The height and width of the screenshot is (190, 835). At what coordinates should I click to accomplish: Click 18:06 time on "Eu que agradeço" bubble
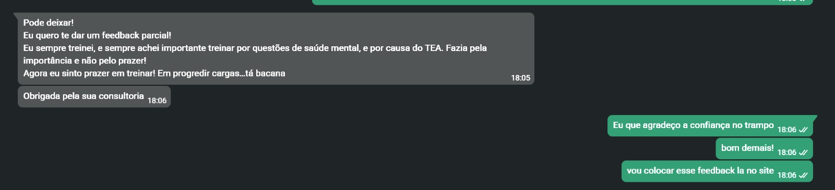coord(787,130)
